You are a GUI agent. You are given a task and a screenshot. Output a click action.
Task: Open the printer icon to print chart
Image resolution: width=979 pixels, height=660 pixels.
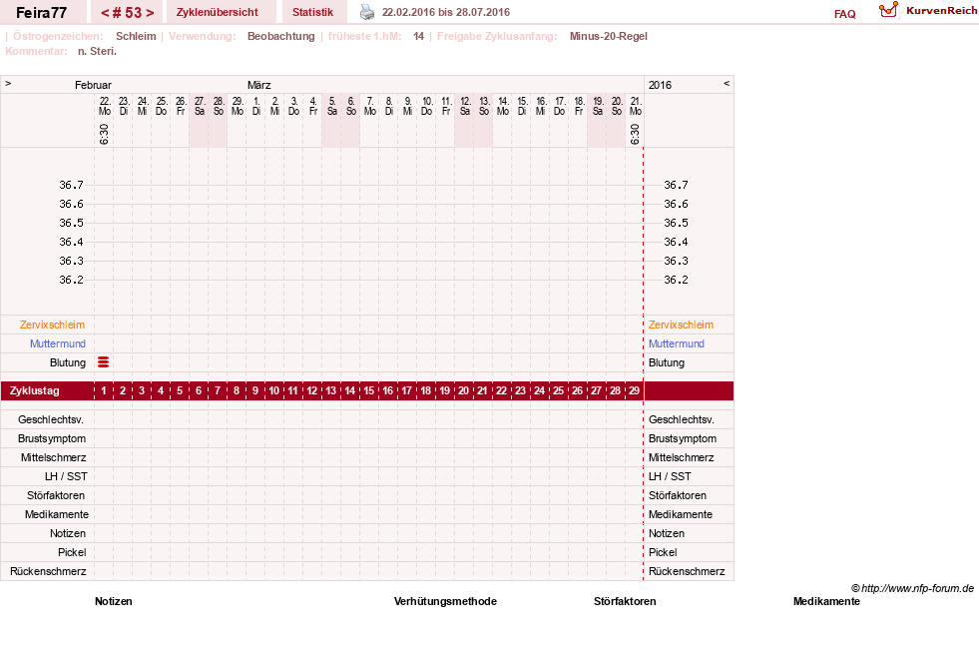[367, 12]
